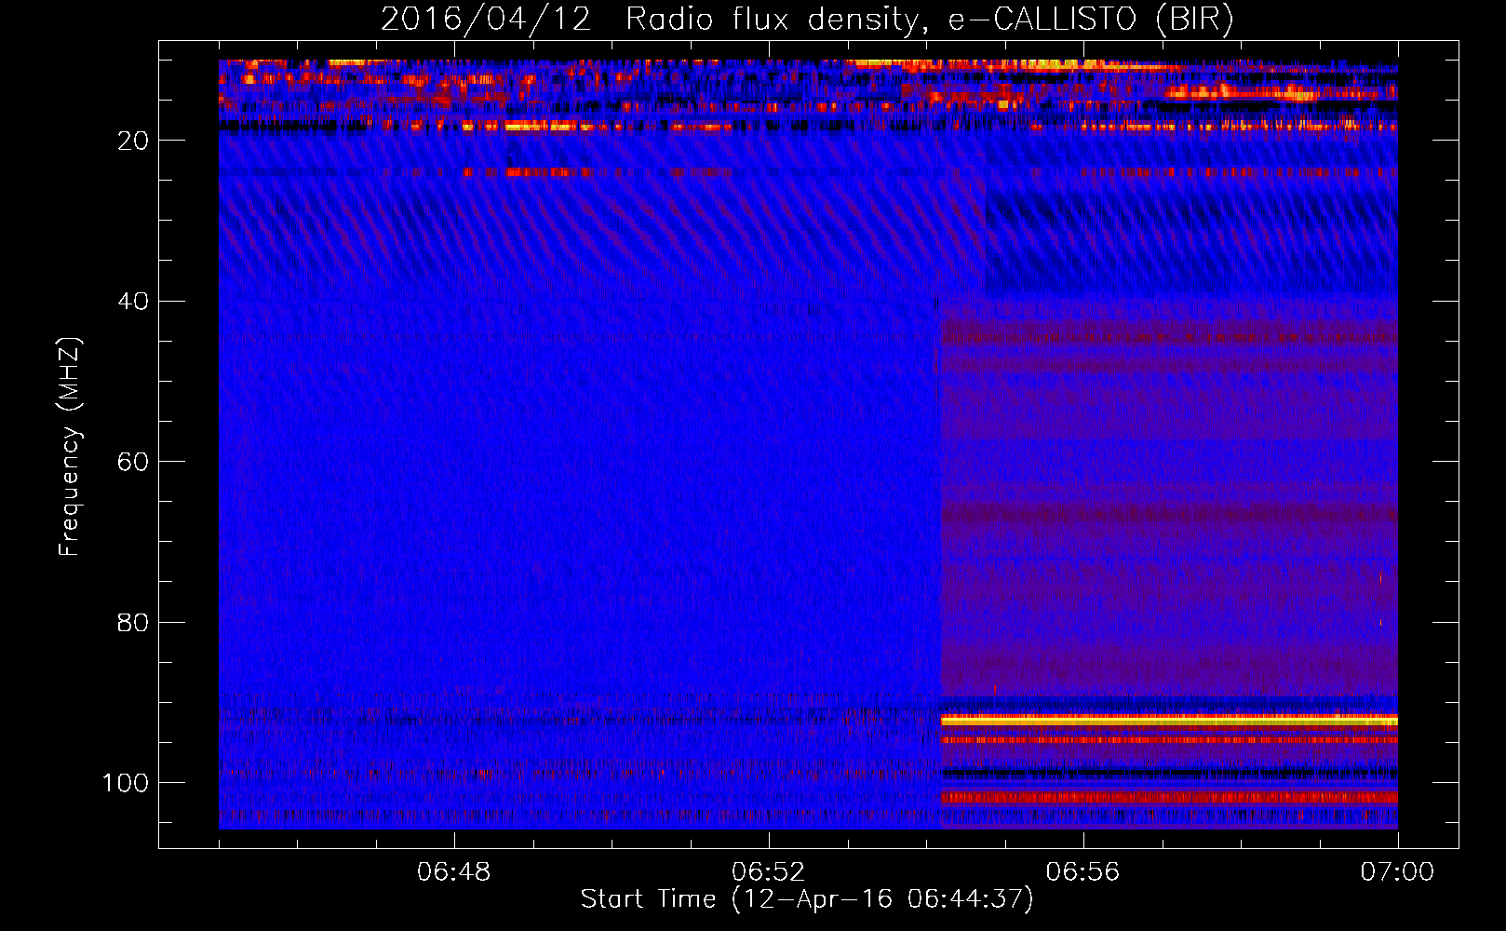The width and height of the screenshot is (1506, 931).
Task: Click the 80 MHz frequency label
Action: click(133, 623)
